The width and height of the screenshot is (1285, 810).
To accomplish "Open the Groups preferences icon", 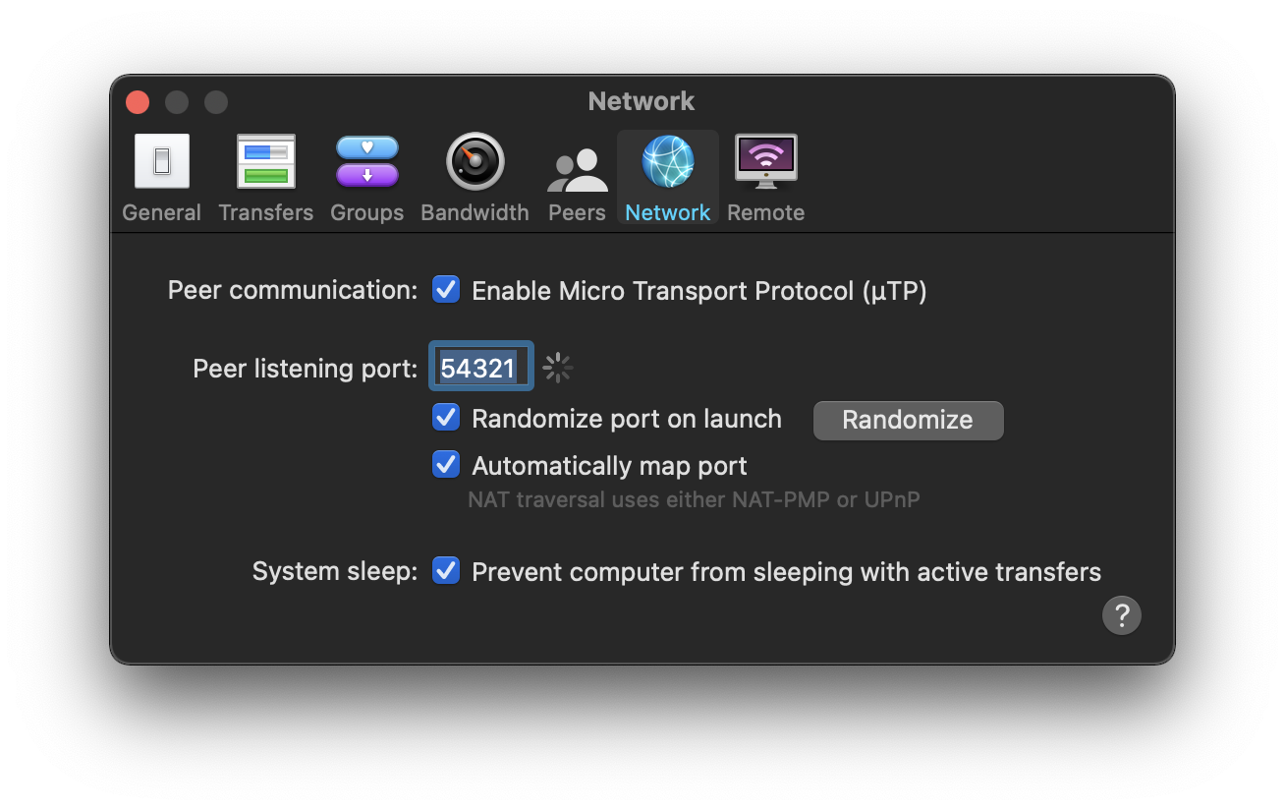I will pyautogui.click(x=366, y=162).
